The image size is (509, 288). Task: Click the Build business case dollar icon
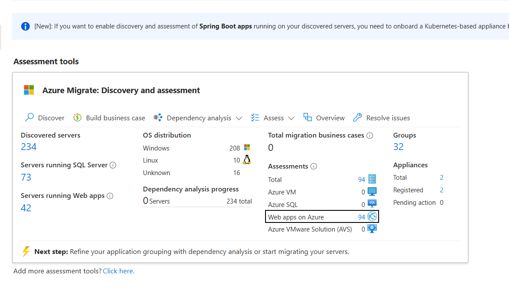click(x=77, y=117)
